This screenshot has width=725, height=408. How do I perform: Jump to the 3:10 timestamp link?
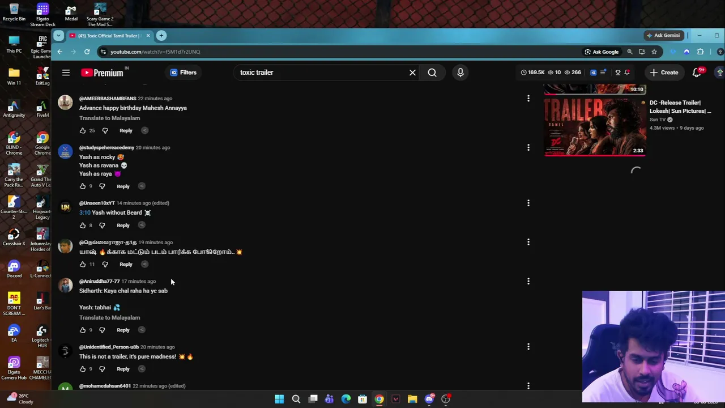click(84, 212)
